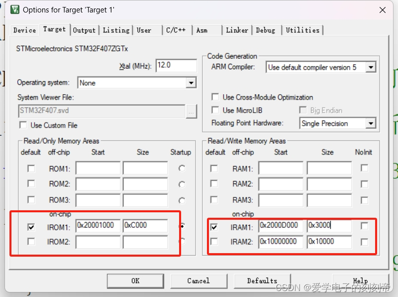Click the Keil uVision icon in title bar

pyautogui.click(x=15, y=9)
